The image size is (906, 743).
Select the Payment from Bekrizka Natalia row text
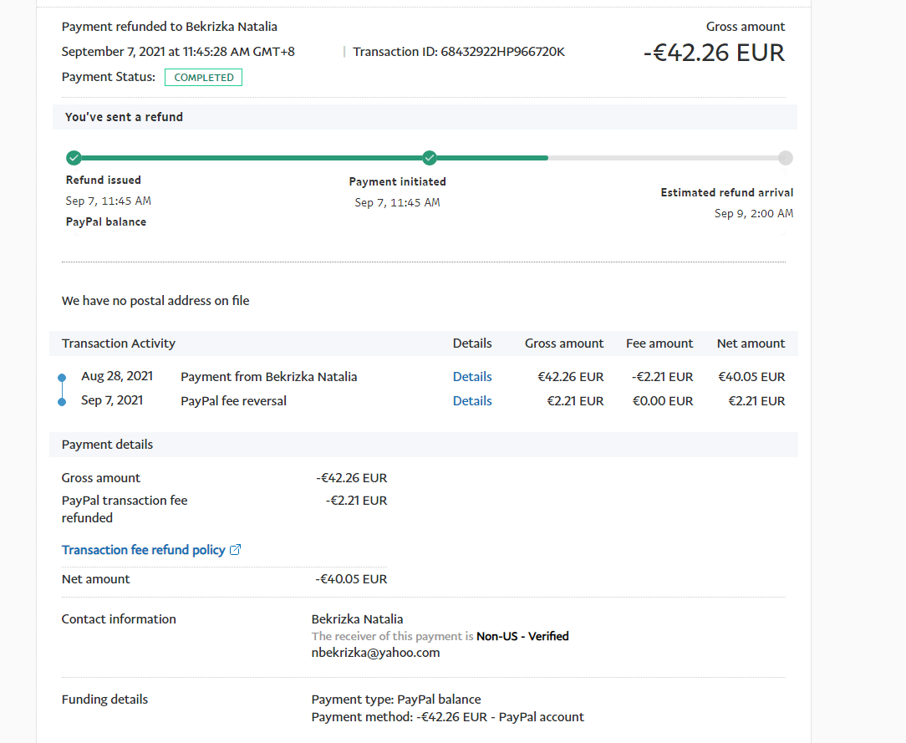click(268, 377)
